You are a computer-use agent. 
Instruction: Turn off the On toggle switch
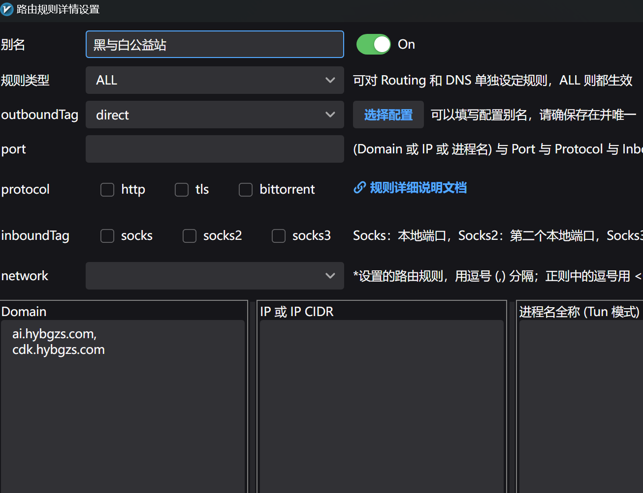tap(374, 44)
